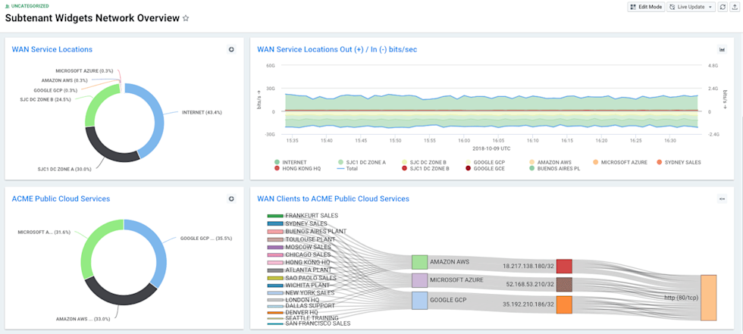
Task: Click the purple MICROSOFT AZURE Sankey box
Action: pyautogui.click(x=419, y=280)
